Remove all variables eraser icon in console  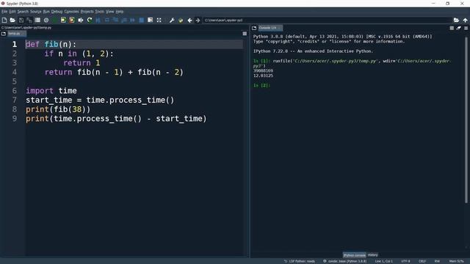pyautogui.click(x=458, y=28)
